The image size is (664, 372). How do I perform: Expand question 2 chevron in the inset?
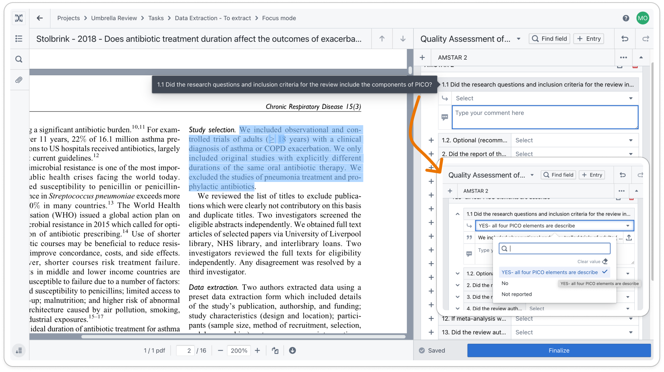click(457, 285)
